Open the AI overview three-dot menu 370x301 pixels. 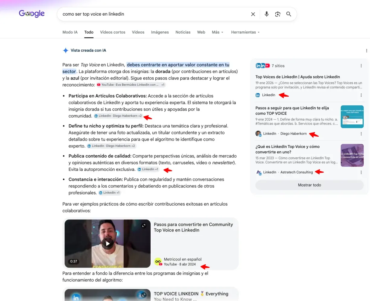tap(366, 51)
